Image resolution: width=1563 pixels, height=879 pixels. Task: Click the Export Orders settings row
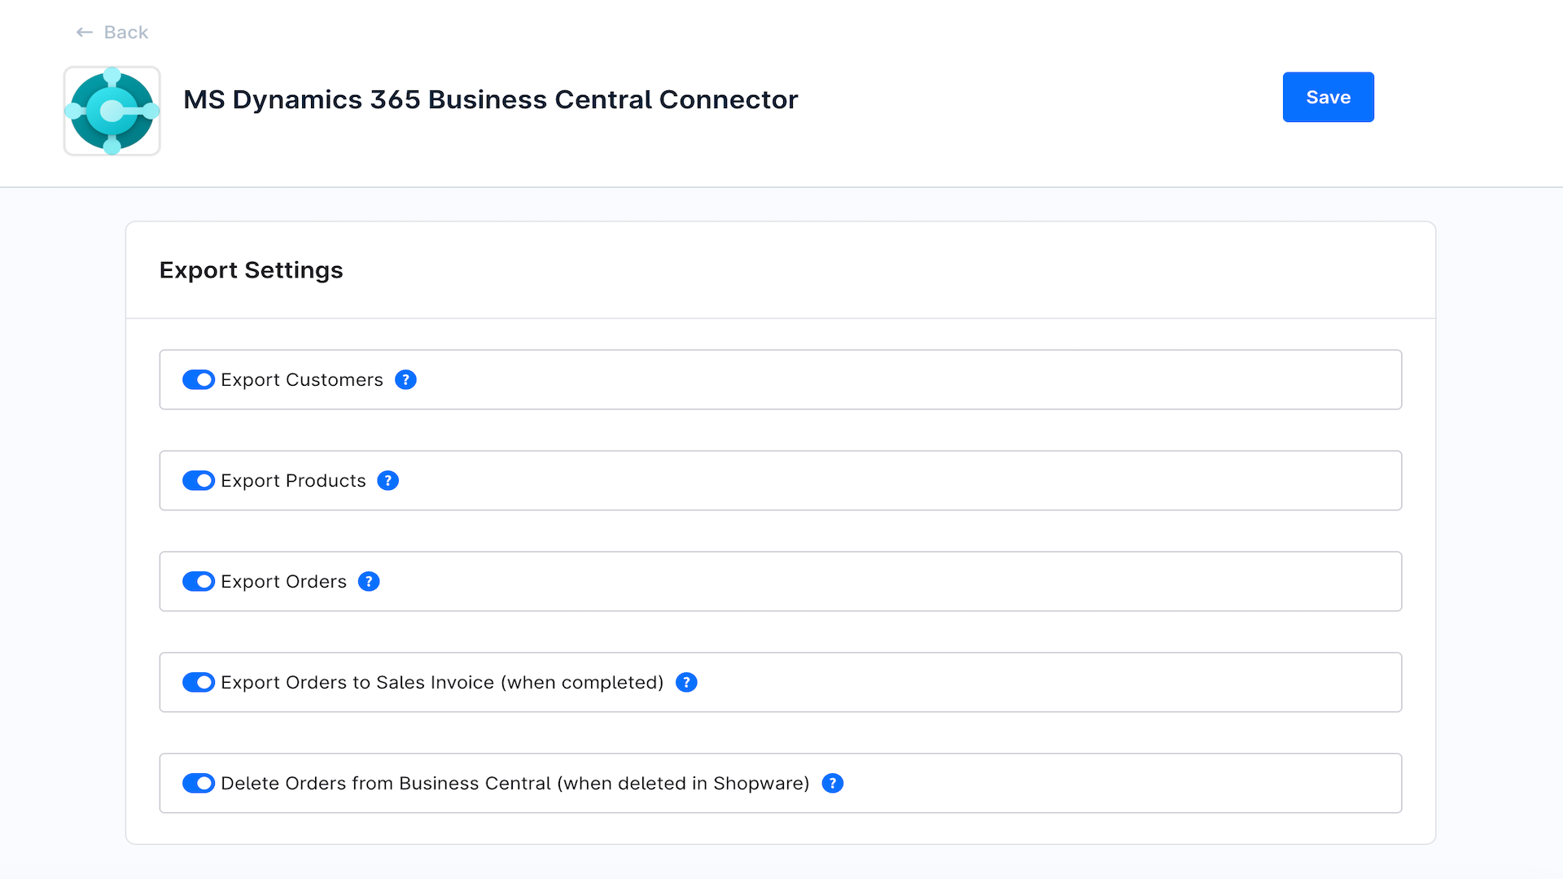click(x=781, y=581)
